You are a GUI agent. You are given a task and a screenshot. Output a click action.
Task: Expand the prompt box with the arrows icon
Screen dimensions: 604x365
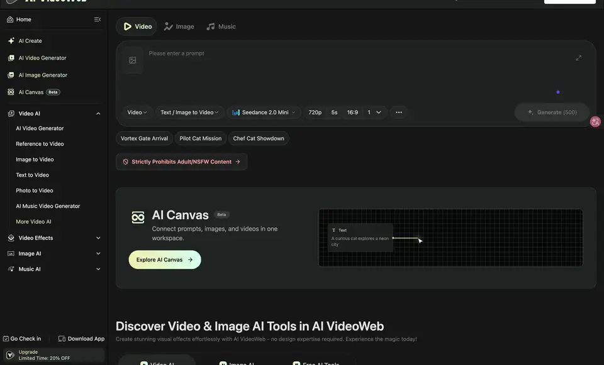pyautogui.click(x=579, y=58)
